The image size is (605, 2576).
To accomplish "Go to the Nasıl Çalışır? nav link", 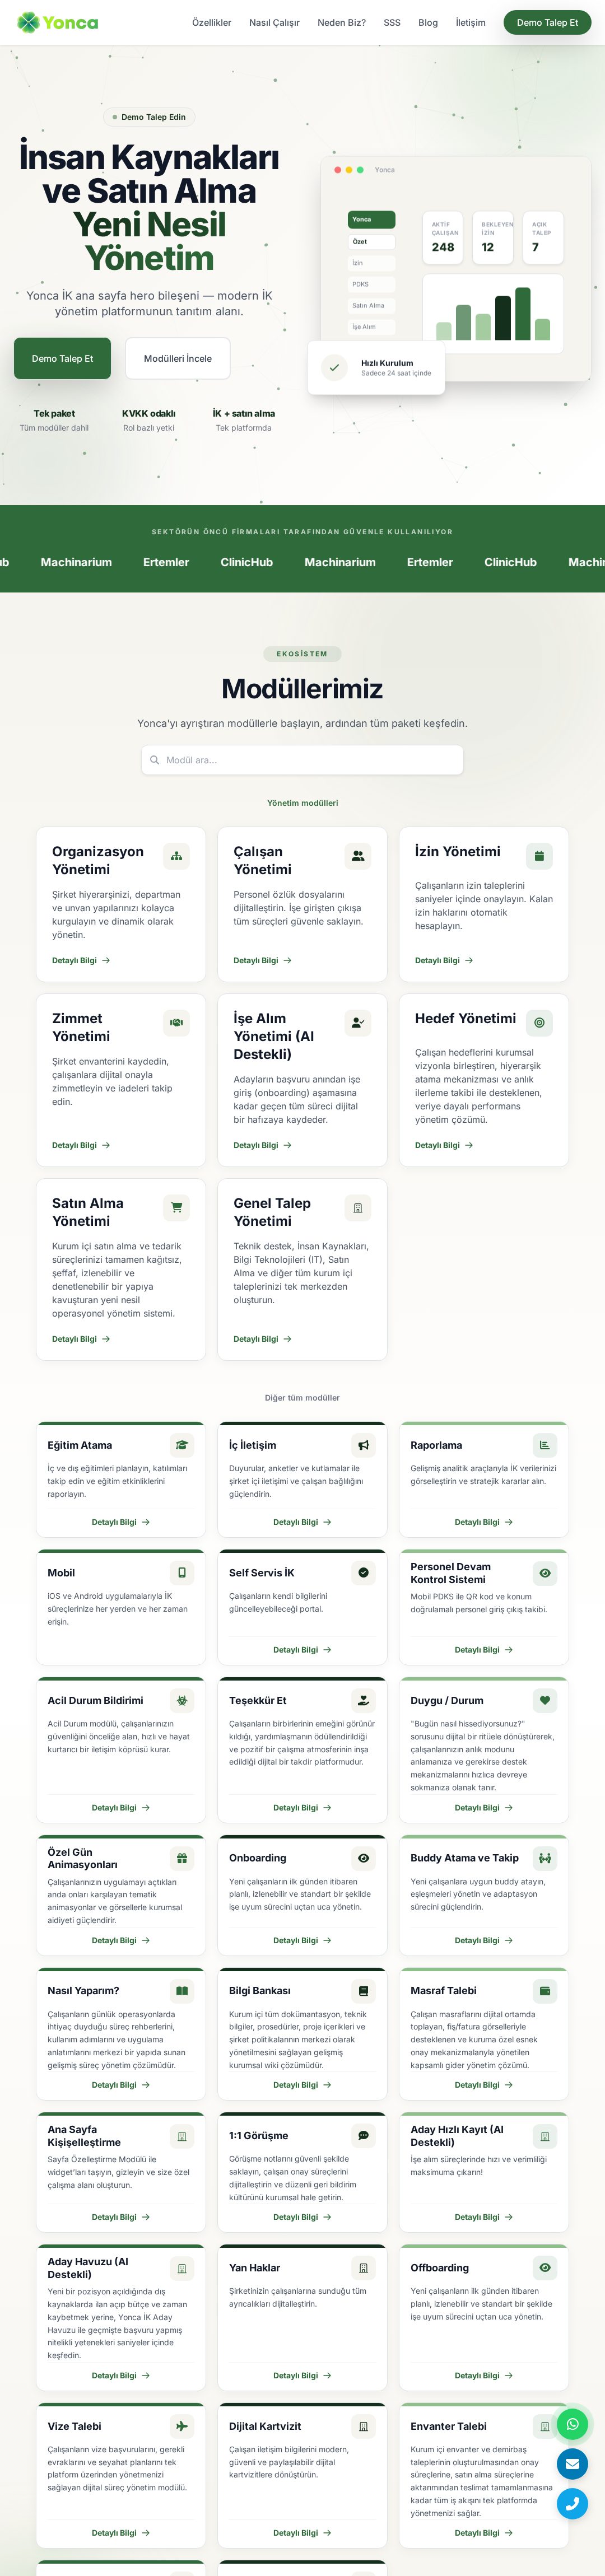I will pos(274,22).
